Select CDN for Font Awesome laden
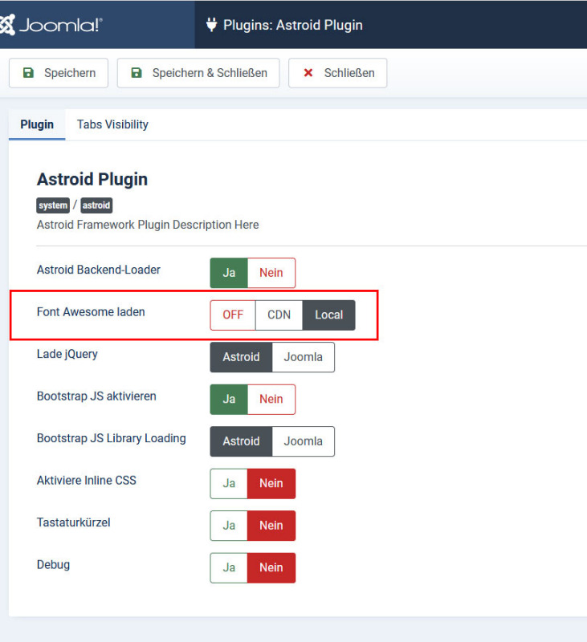 [279, 315]
